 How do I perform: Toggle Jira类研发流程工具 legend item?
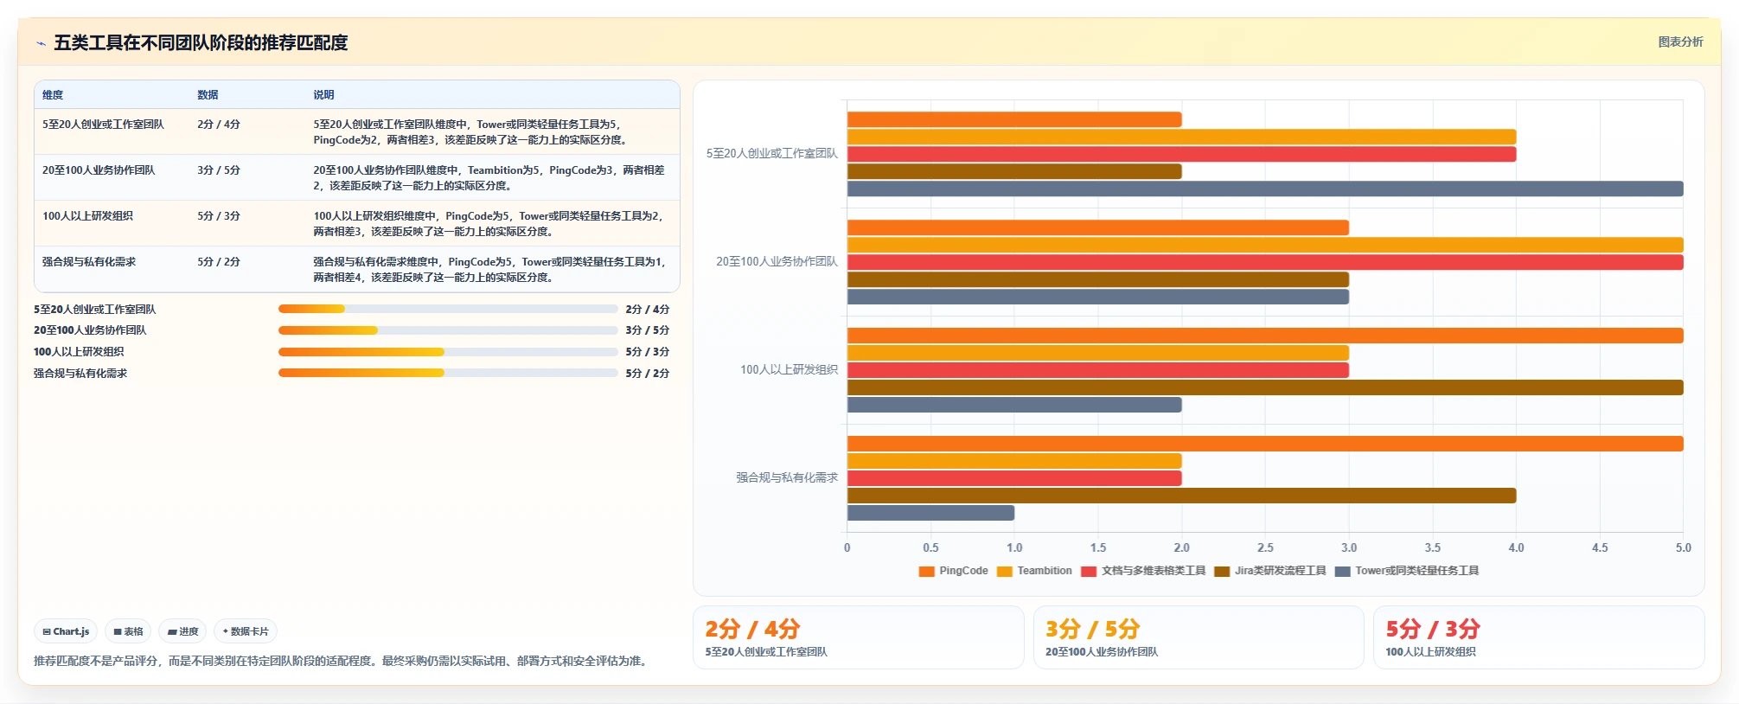tap(1270, 571)
